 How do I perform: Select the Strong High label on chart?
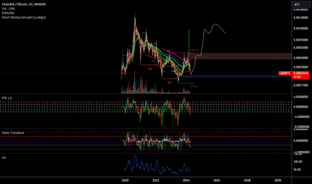[194, 50]
